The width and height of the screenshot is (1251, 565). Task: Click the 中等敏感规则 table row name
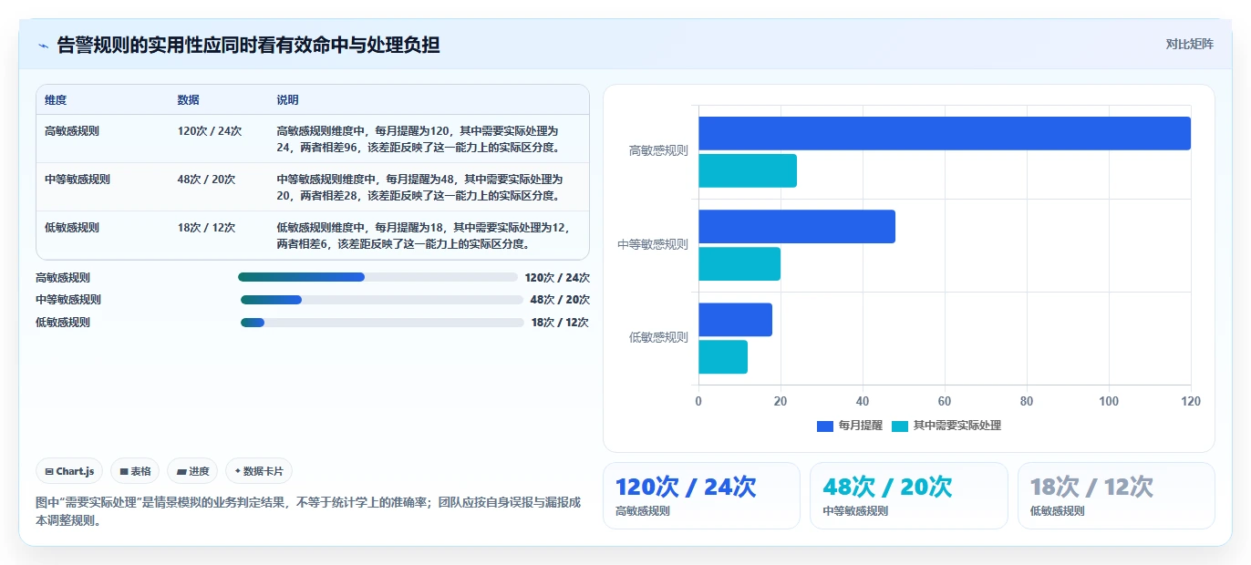[78, 180]
